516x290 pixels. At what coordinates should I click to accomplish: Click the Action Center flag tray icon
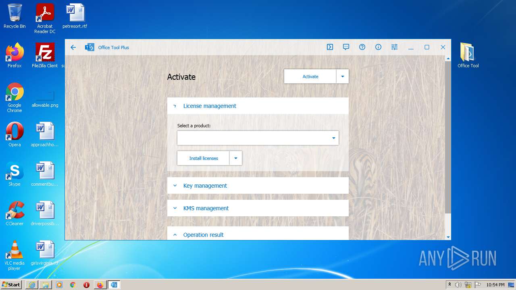(478, 285)
